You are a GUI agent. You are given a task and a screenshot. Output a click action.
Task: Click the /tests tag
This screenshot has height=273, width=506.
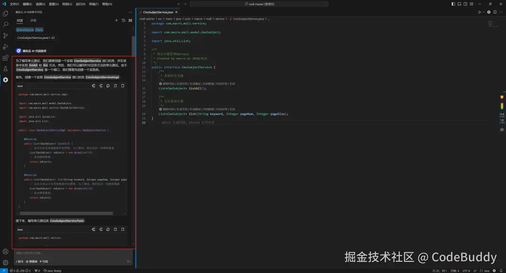click(x=39, y=29)
